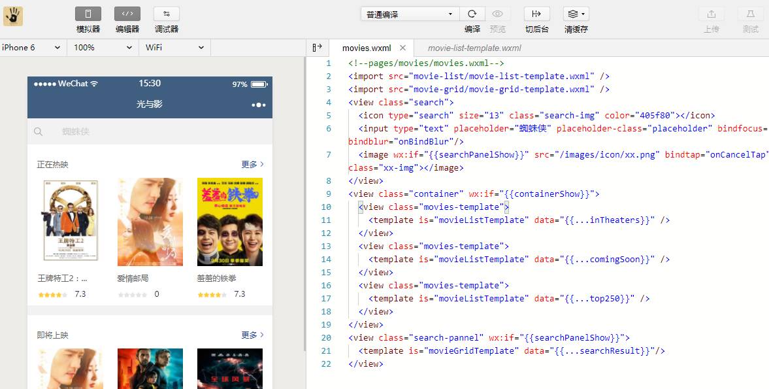Toggle the 调试器 debugger panel
Viewport: 769px width, 389px height.
[167, 14]
